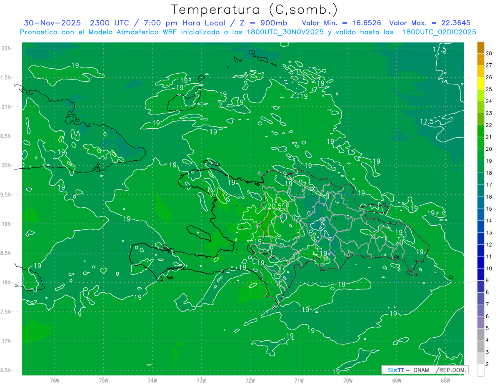The image size is (500, 386).
Task: Click the '2300 UTC' time text
Action: pyautogui.click(x=109, y=23)
